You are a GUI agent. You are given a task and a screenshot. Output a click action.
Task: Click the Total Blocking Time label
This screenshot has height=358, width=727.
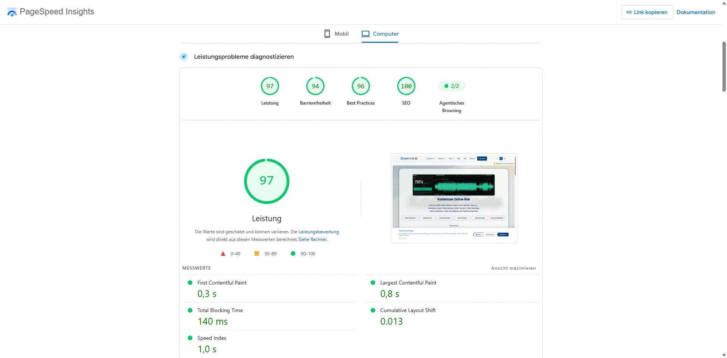(x=220, y=310)
